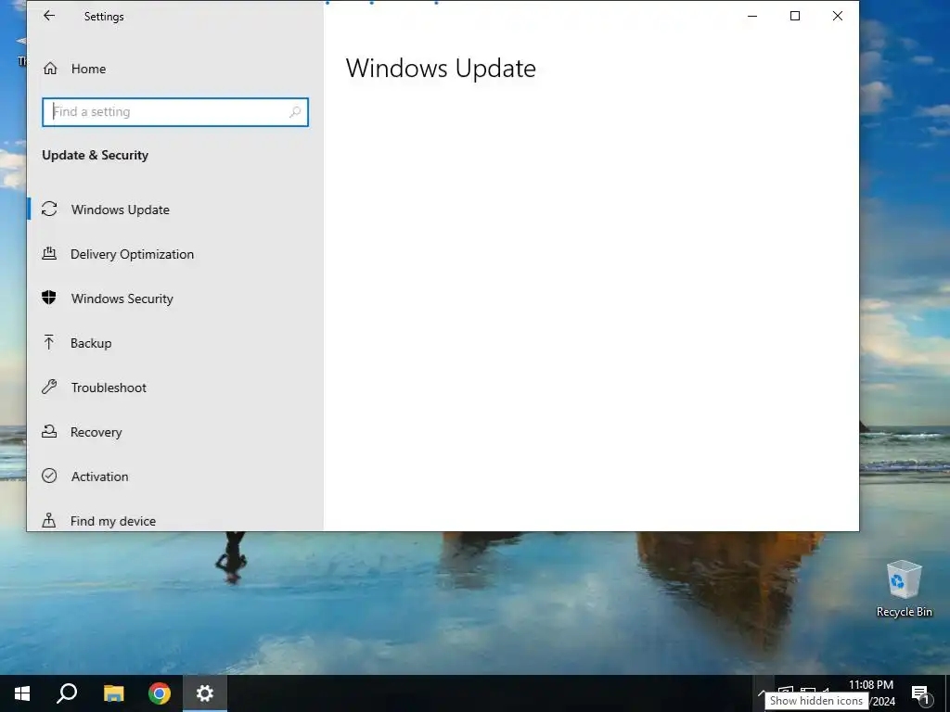Click the Backup upward arrow icon
Viewport: 950px width, 712px height.
pyautogui.click(x=49, y=342)
